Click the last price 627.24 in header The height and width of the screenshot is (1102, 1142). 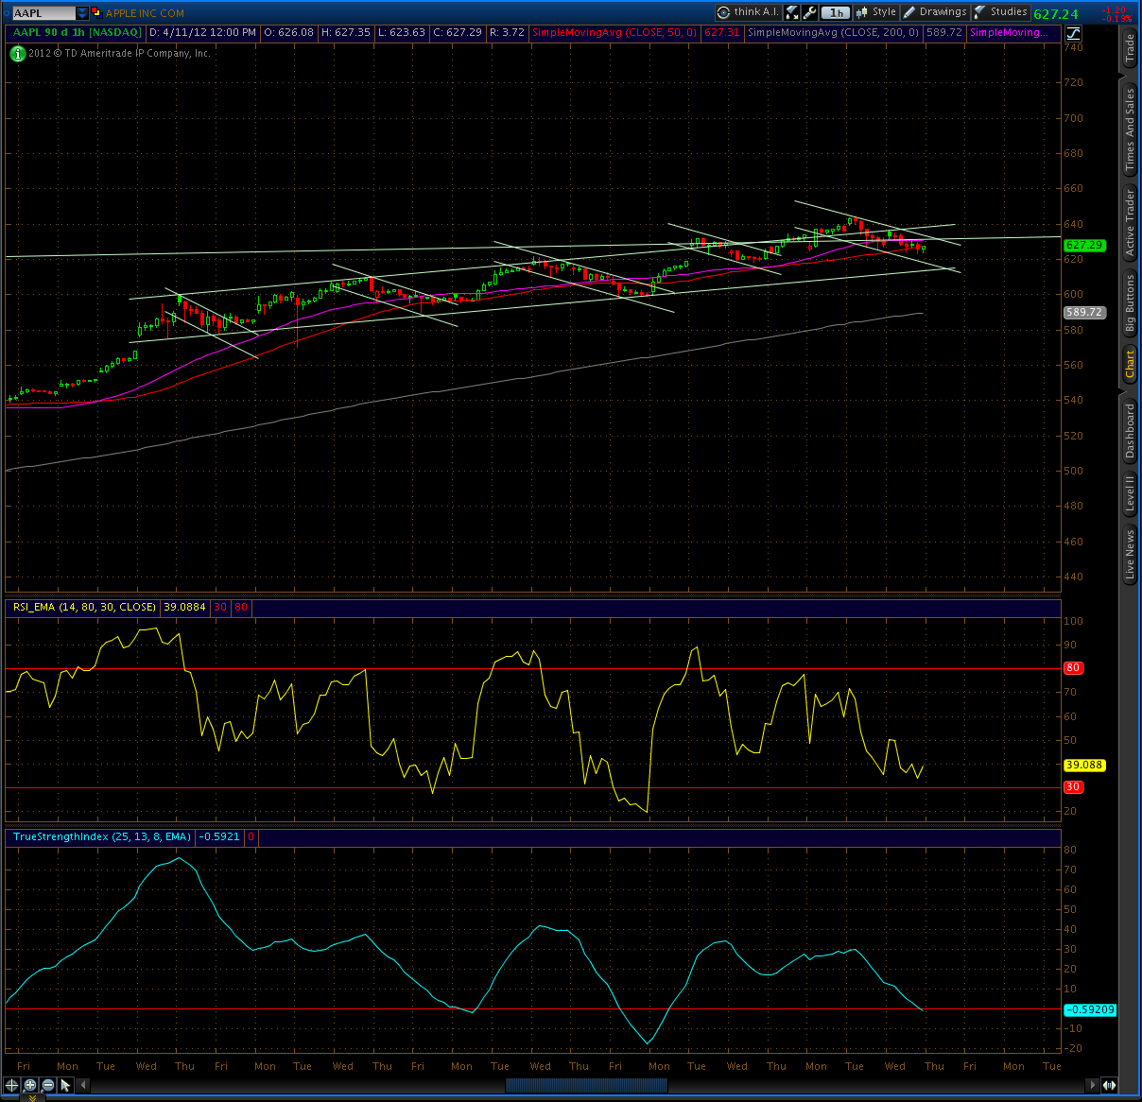click(x=1056, y=14)
